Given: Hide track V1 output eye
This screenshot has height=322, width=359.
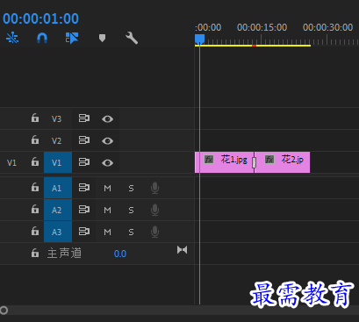Looking at the screenshot, I should point(107,162).
